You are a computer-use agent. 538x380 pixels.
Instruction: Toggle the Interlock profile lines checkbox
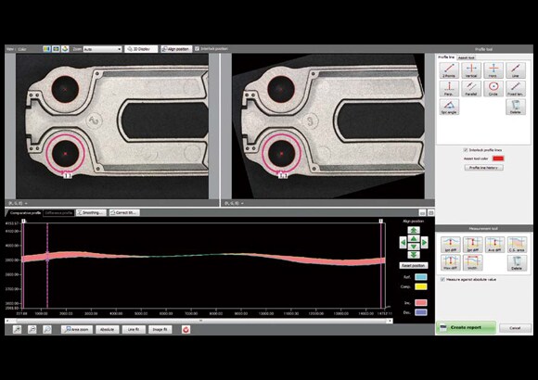pyautogui.click(x=466, y=150)
